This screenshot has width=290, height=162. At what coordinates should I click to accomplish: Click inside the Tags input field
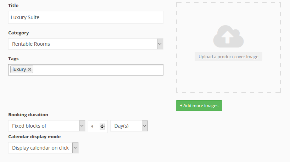coord(98,70)
